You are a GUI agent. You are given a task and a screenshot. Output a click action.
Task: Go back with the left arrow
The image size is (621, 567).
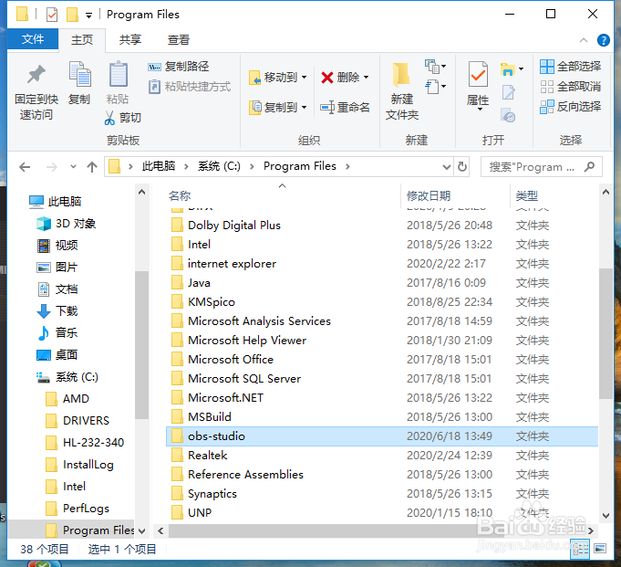click(25, 167)
